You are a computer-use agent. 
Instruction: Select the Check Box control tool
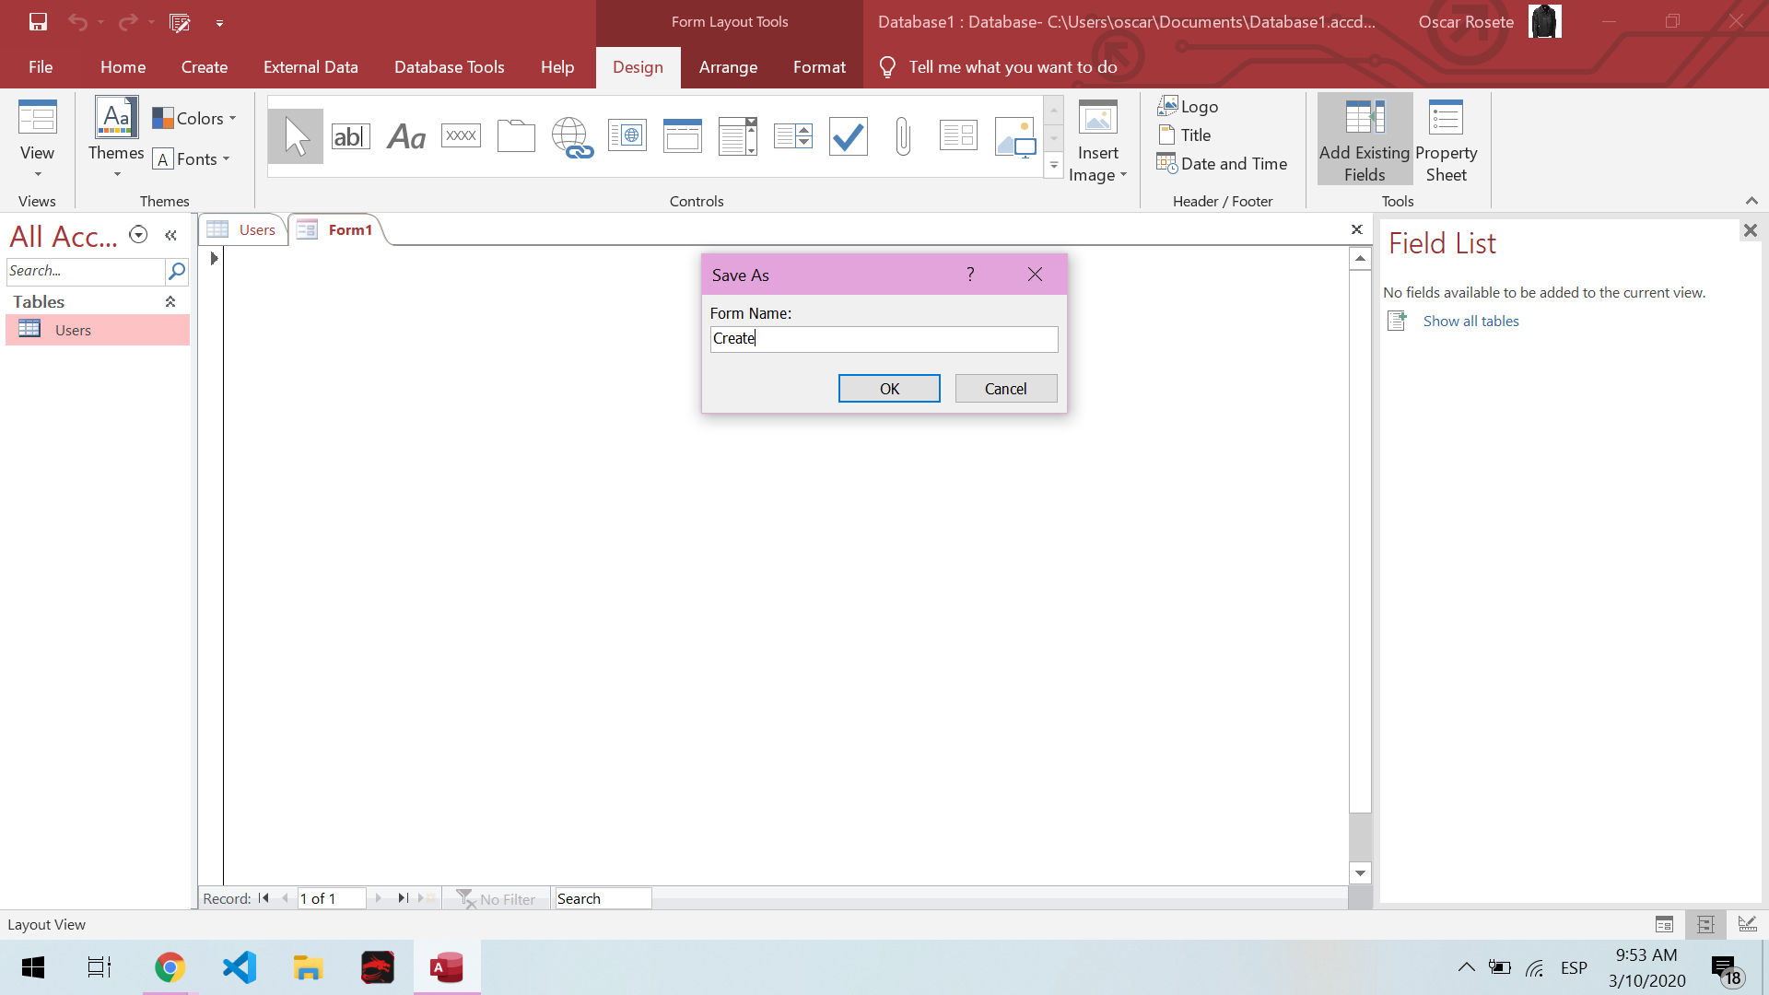click(x=848, y=136)
